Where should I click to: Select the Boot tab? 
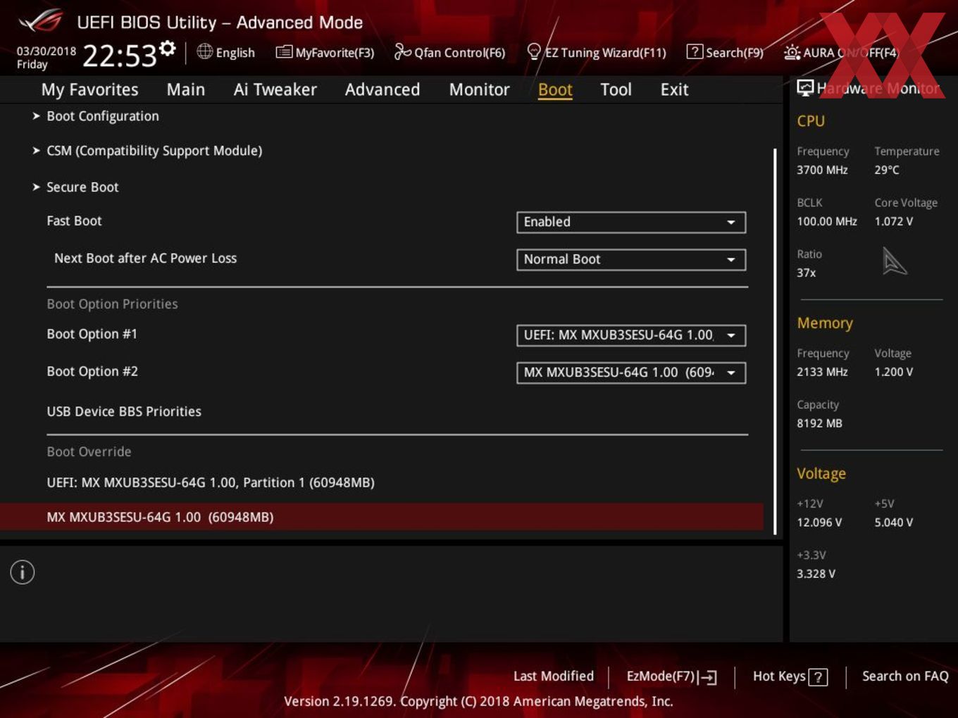555,90
